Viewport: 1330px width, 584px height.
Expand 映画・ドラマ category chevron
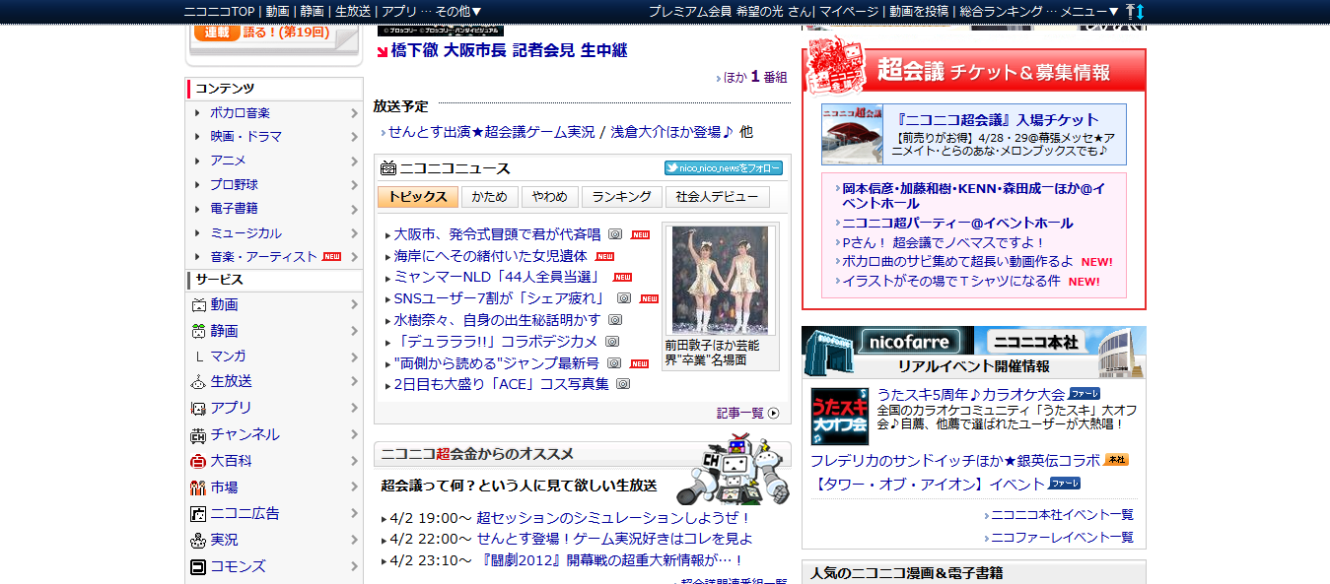pyautogui.click(x=354, y=137)
